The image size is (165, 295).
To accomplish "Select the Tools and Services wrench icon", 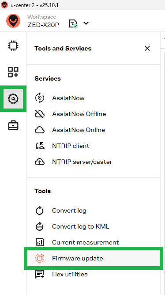I will tap(13, 99).
